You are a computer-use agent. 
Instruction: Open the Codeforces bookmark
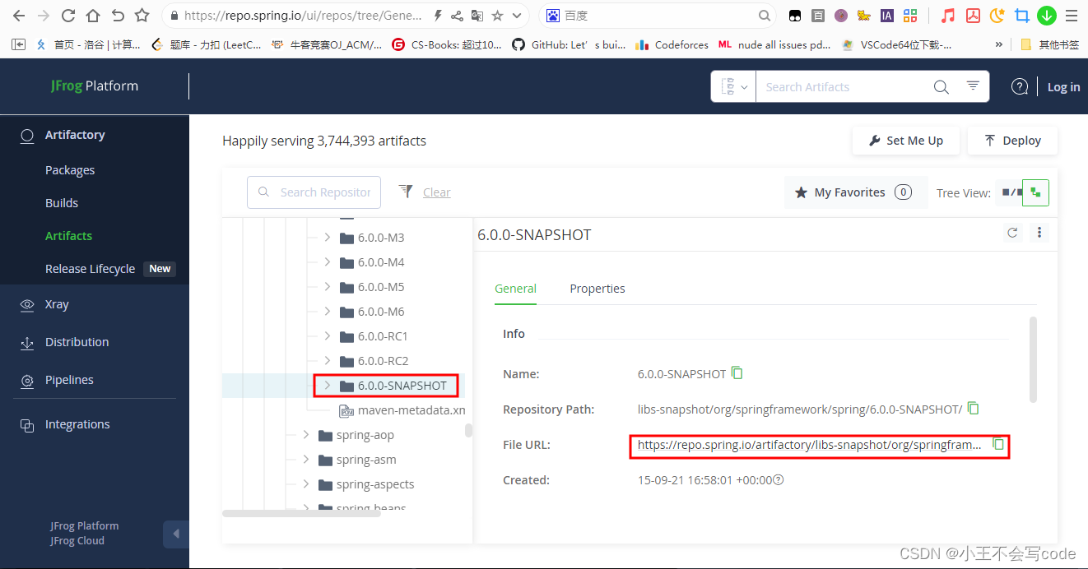672,45
